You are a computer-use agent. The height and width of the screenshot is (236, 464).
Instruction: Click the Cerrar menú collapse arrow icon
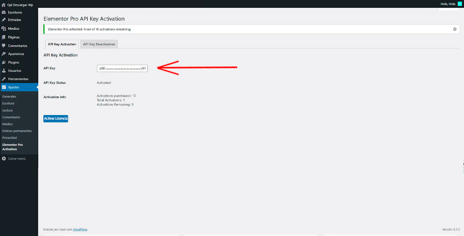[3, 159]
